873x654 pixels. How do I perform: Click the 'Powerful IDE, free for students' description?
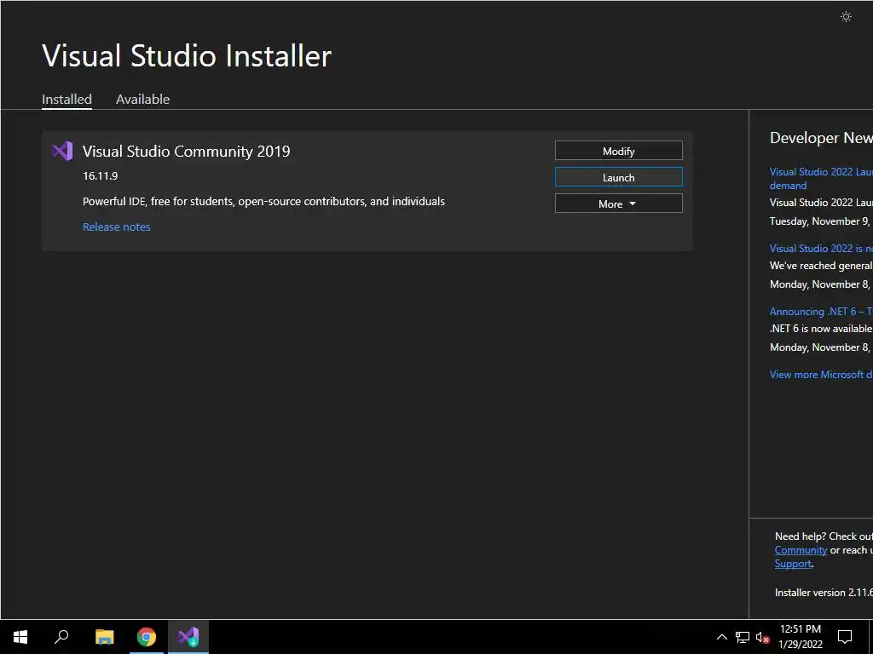point(263,201)
